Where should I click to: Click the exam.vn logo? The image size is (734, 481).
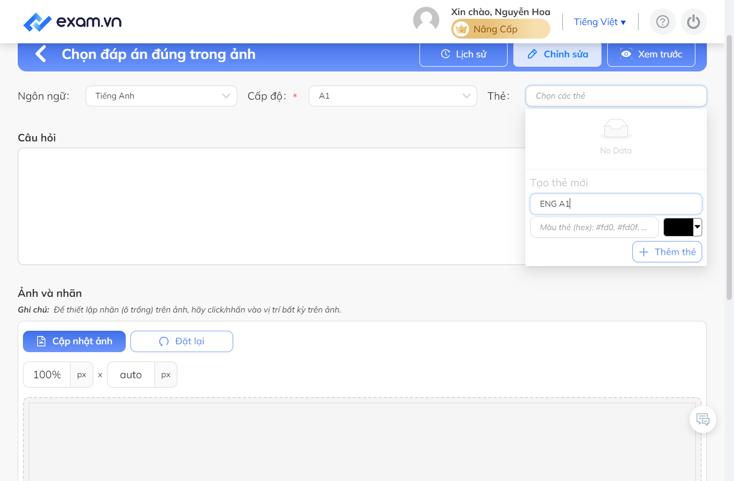coord(73,22)
